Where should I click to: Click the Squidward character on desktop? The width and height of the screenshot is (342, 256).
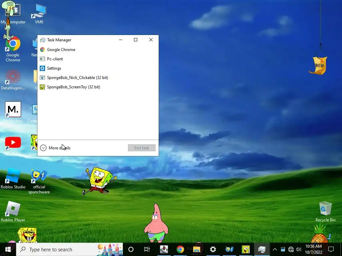click(8, 20)
